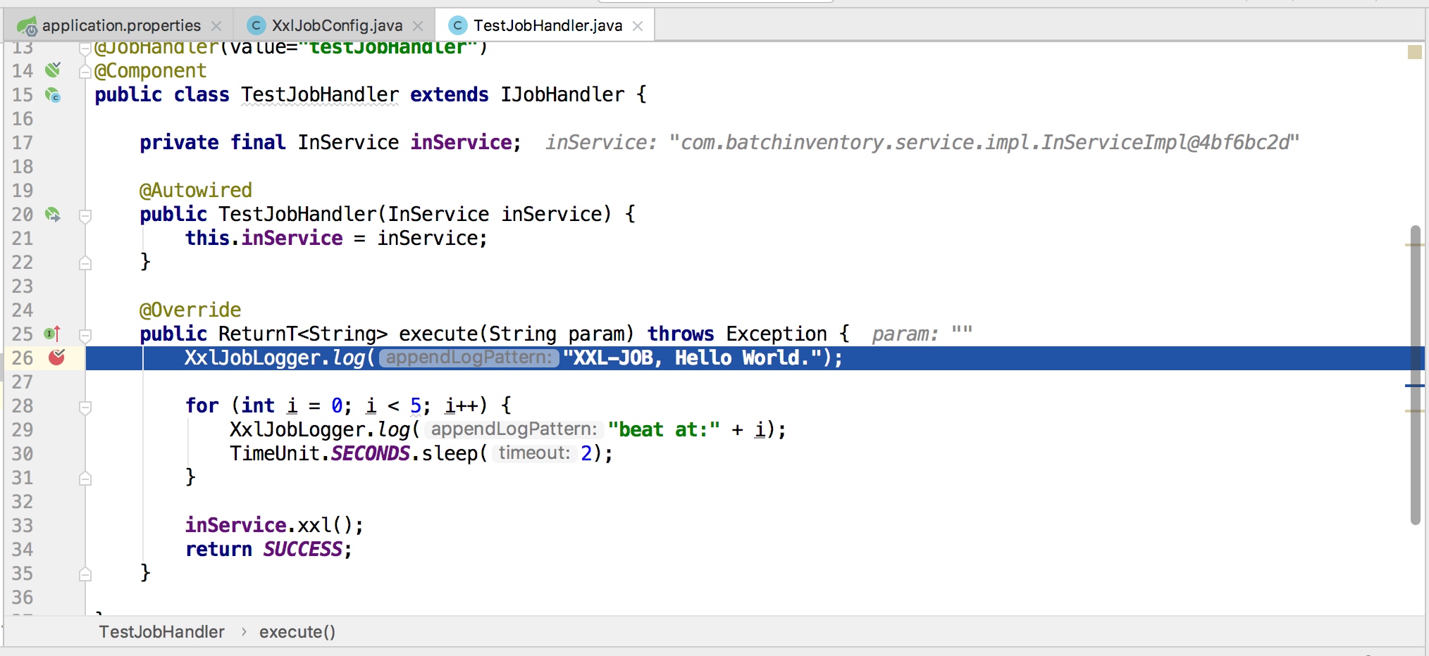Close the TestJobHandler.java tab
The height and width of the screenshot is (656, 1429).
638,26
